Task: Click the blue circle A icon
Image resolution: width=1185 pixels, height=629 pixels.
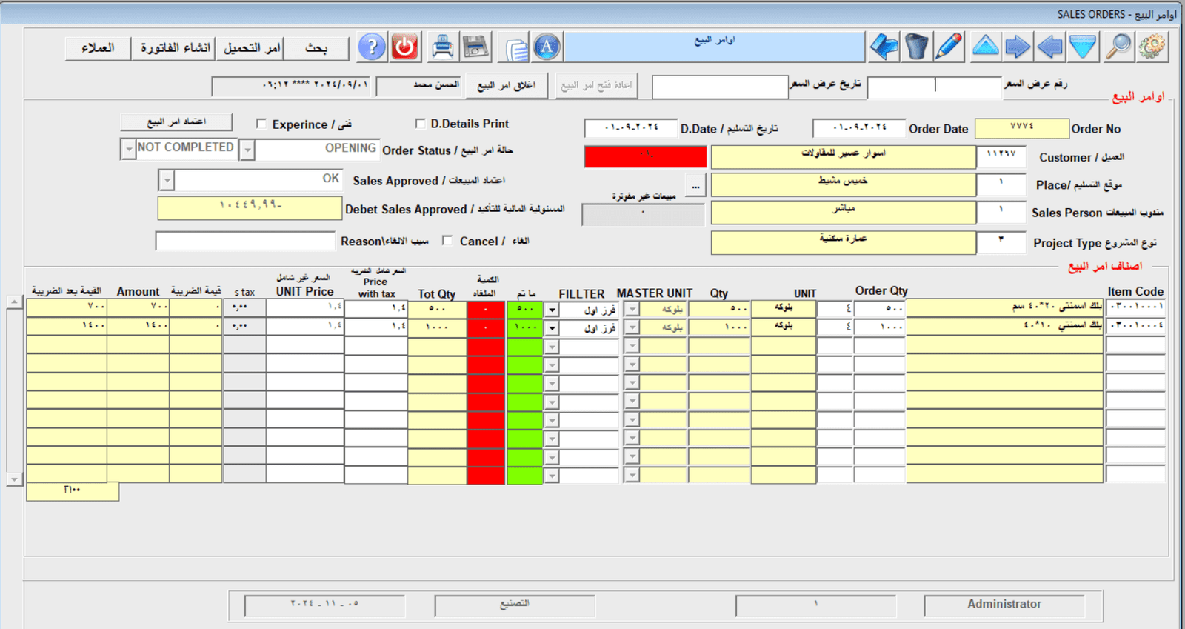Action: [547, 47]
